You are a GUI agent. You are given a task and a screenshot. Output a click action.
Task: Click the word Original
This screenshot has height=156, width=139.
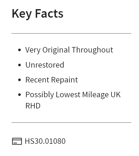[56, 50]
